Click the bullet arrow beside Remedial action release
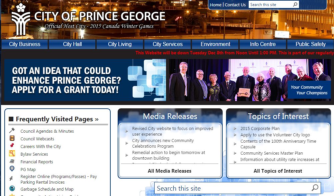Image resolution: width=334 pixels, height=196 pixels. click(x=127, y=155)
